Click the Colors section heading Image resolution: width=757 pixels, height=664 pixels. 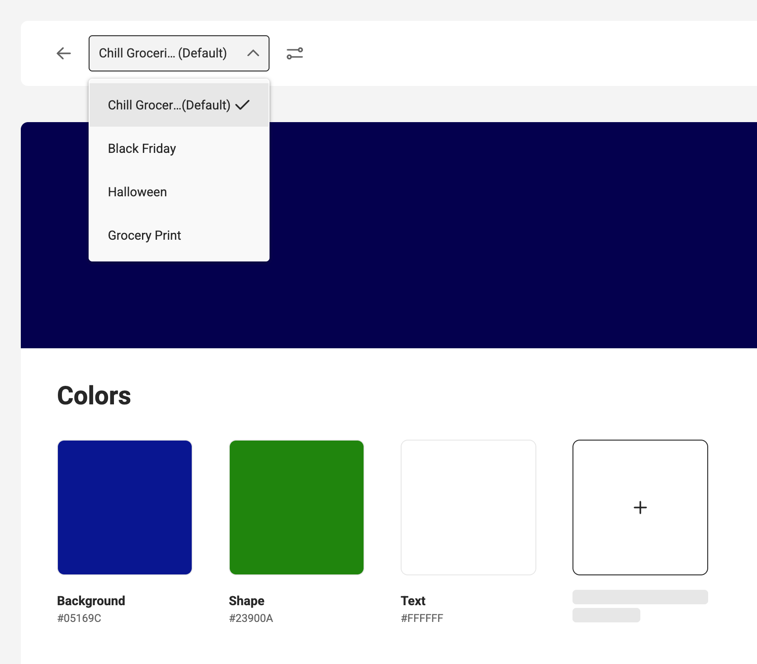(x=94, y=396)
